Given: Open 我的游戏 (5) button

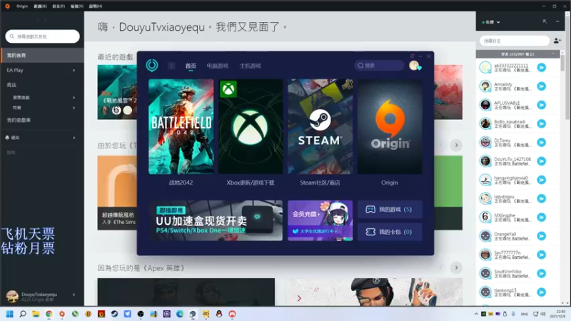Looking at the screenshot, I should coord(390,209).
